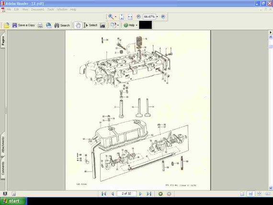Enable continuous page layout in status bar
This screenshot has height=205, width=273.
(250, 194)
